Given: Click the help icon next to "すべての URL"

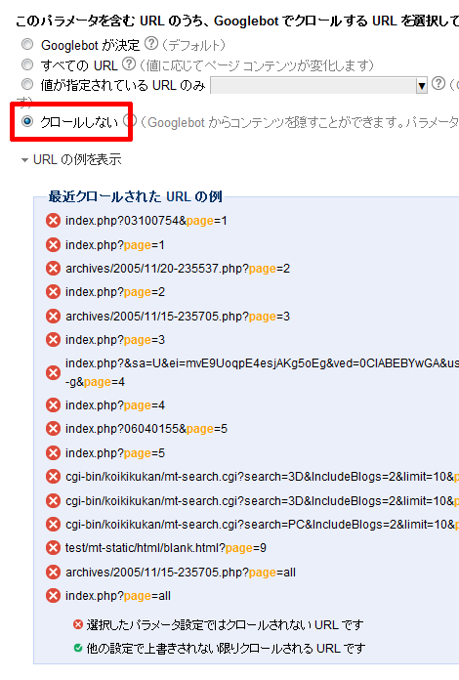Looking at the screenshot, I should 129,64.
